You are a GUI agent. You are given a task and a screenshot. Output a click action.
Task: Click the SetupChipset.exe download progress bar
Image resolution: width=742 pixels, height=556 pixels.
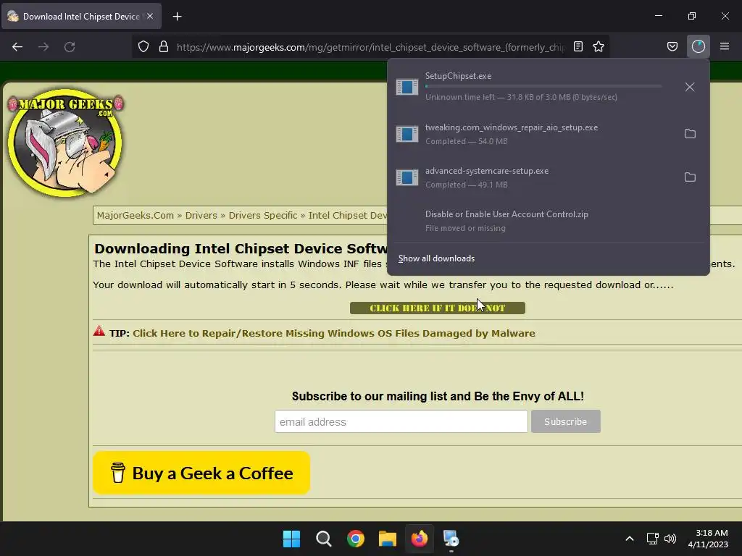pyautogui.click(x=543, y=87)
